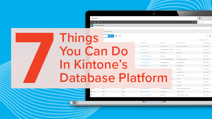Sort by the Company Name column header
The image size is (212, 119).
(181, 43)
